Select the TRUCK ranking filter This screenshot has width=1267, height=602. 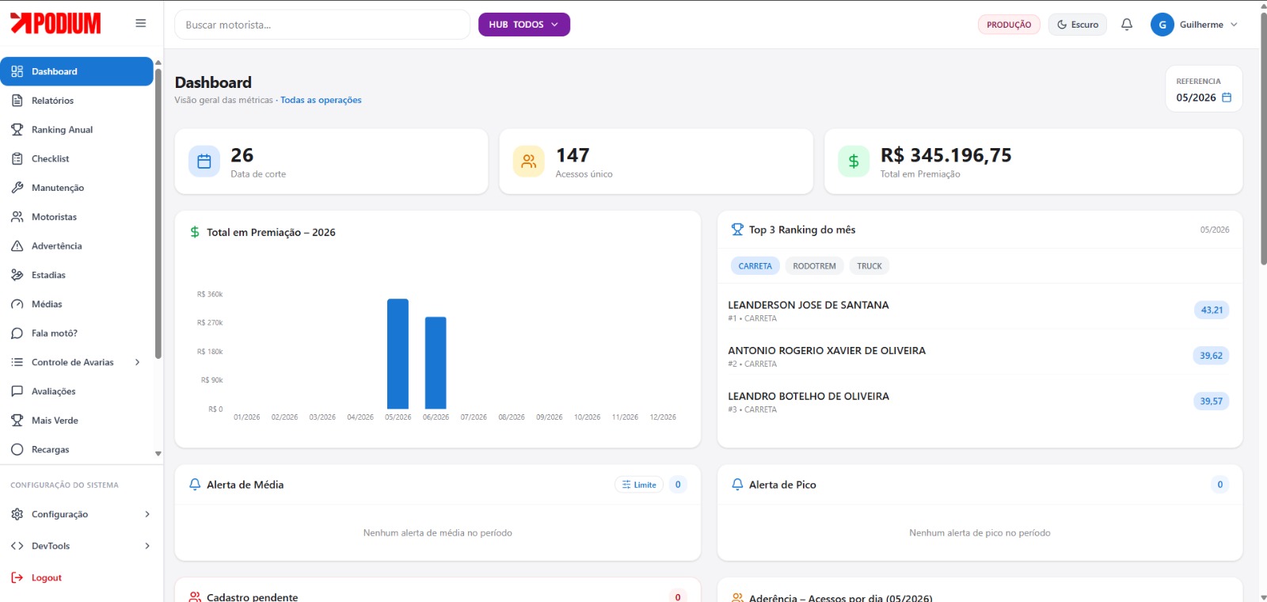[869, 266]
